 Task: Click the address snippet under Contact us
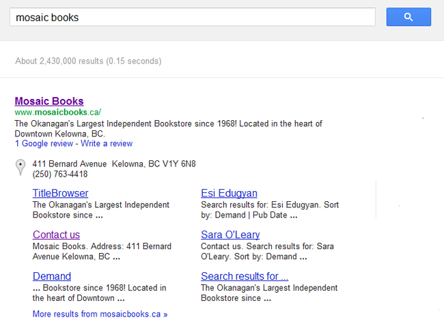(102, 251)
